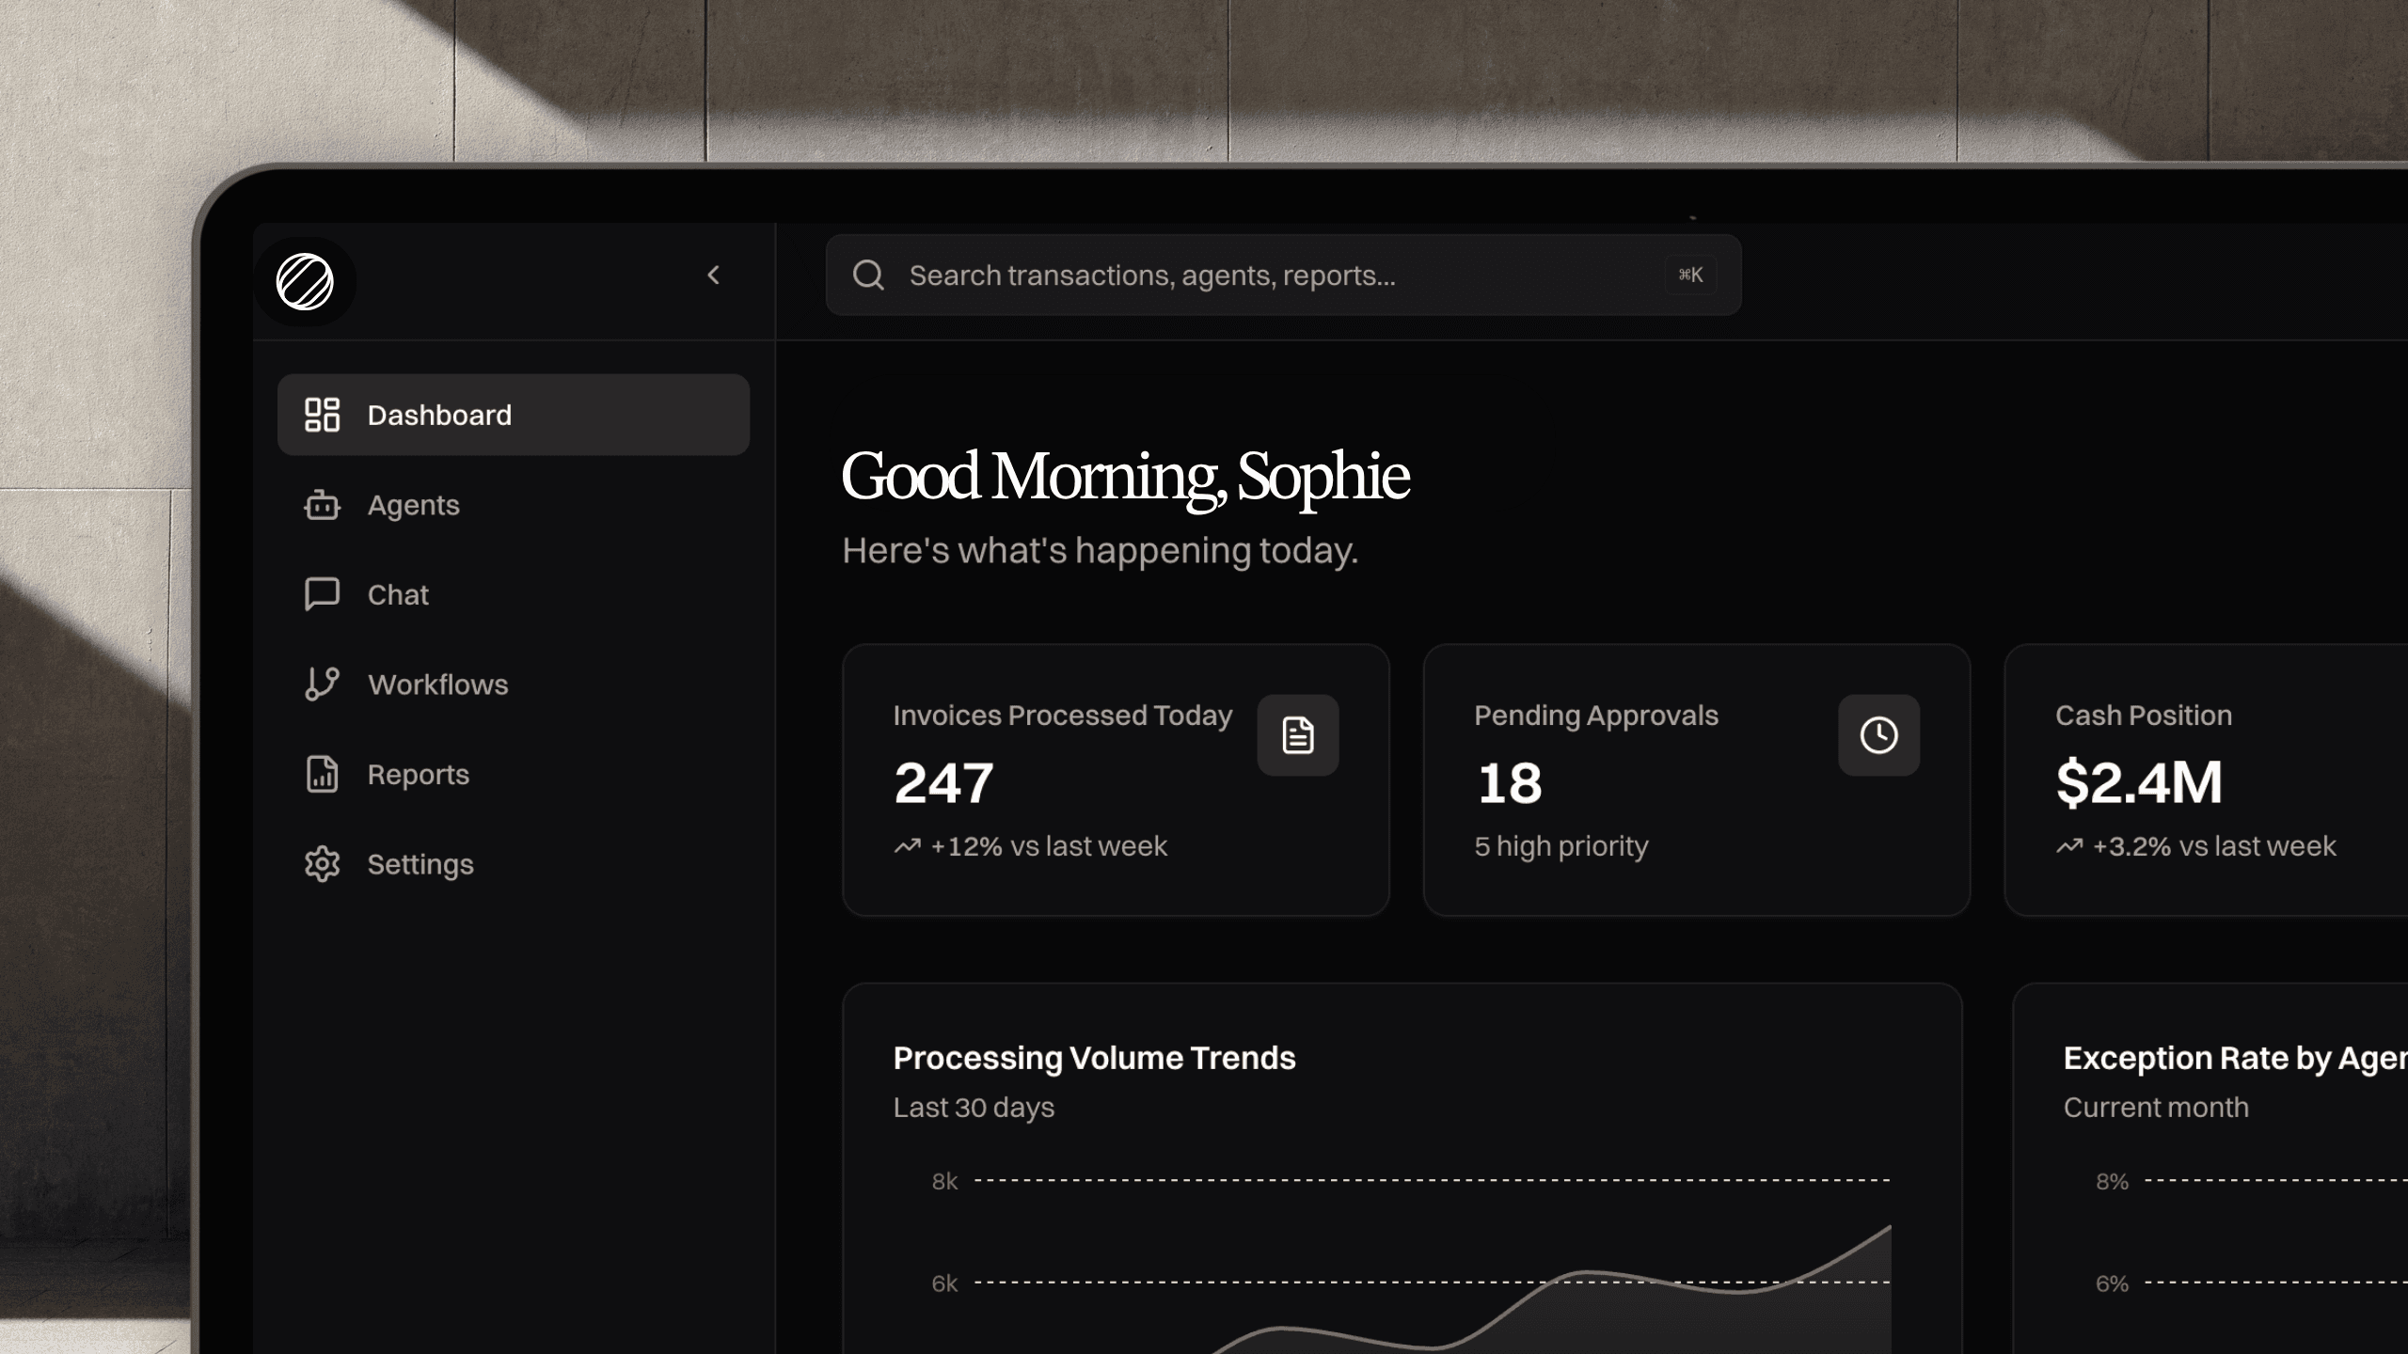Click the 8k axis label
This screenshot has width=2408, height=1354.
coord(944,1181)
